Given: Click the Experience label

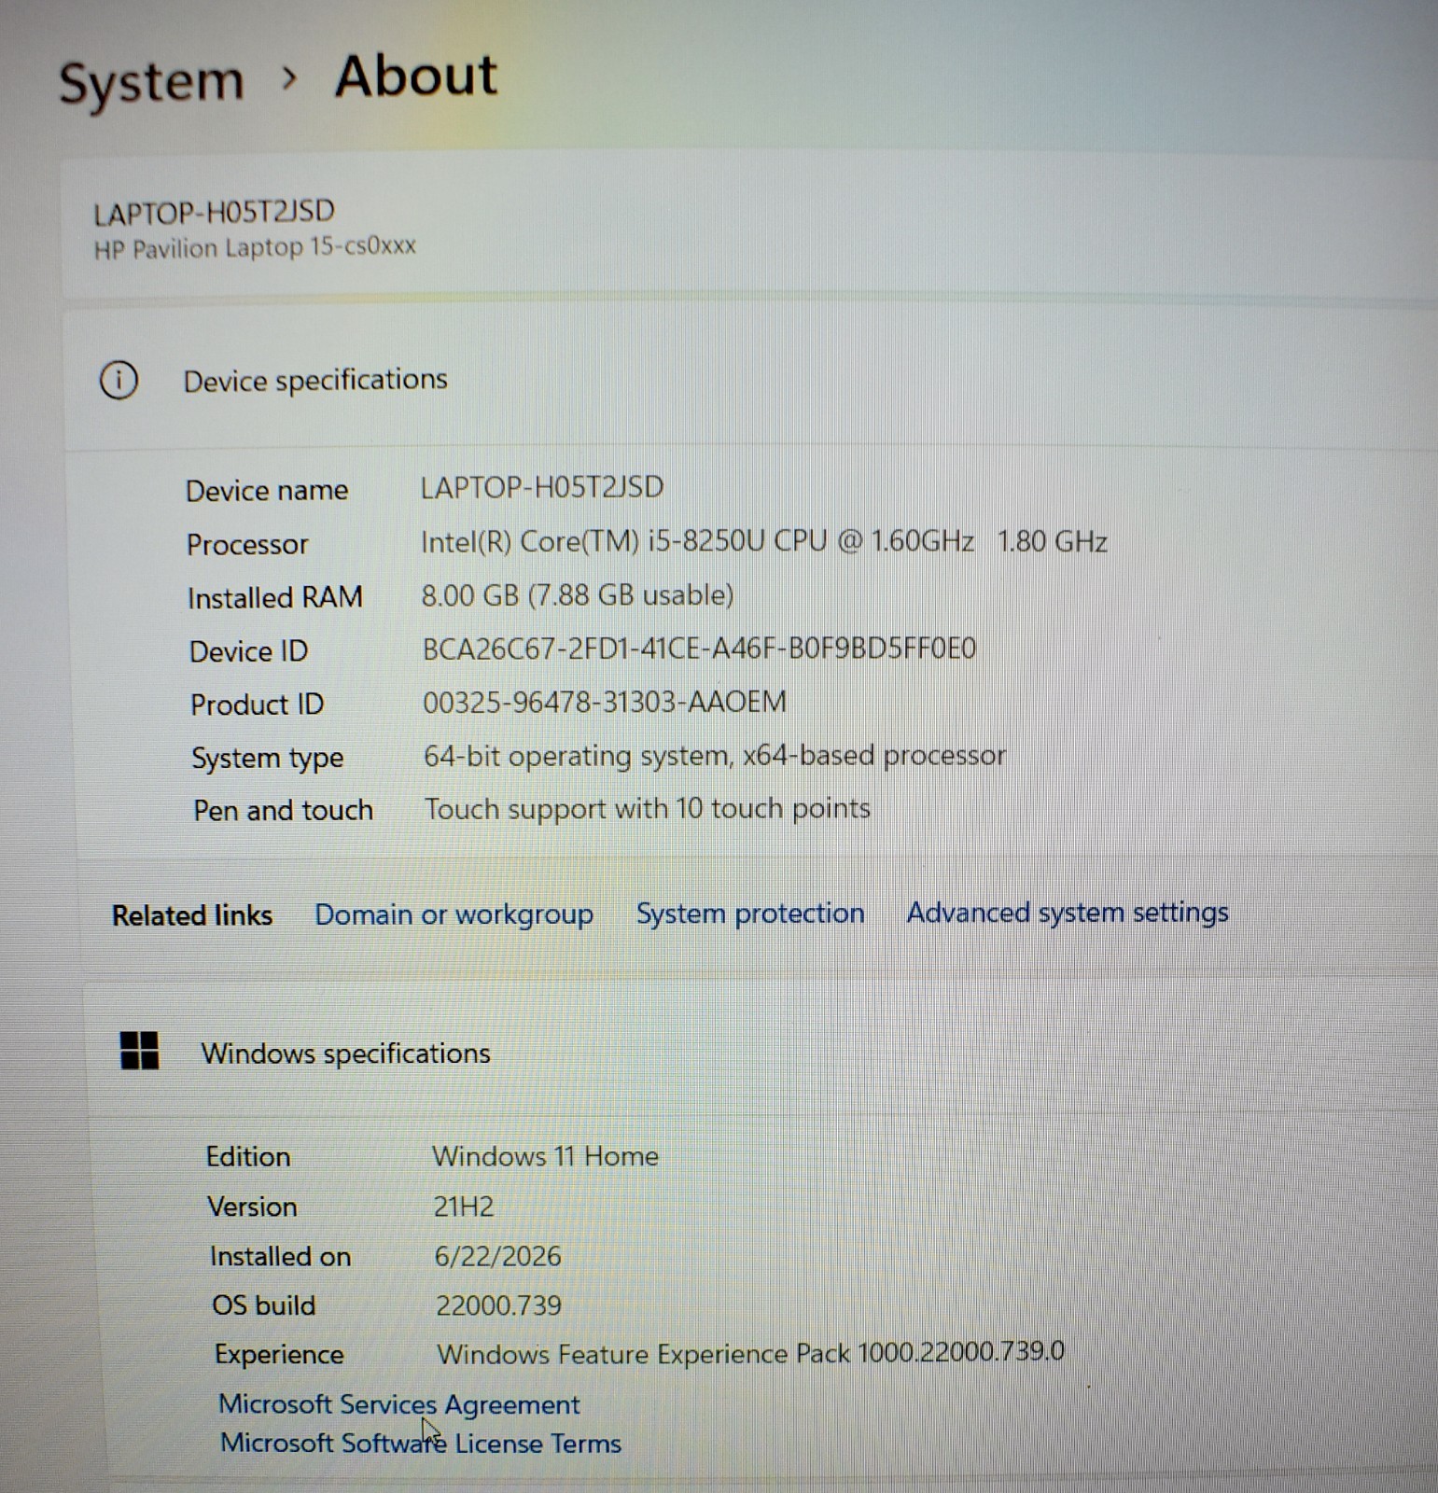Looking at the screenshot, I should (279, 1355).
